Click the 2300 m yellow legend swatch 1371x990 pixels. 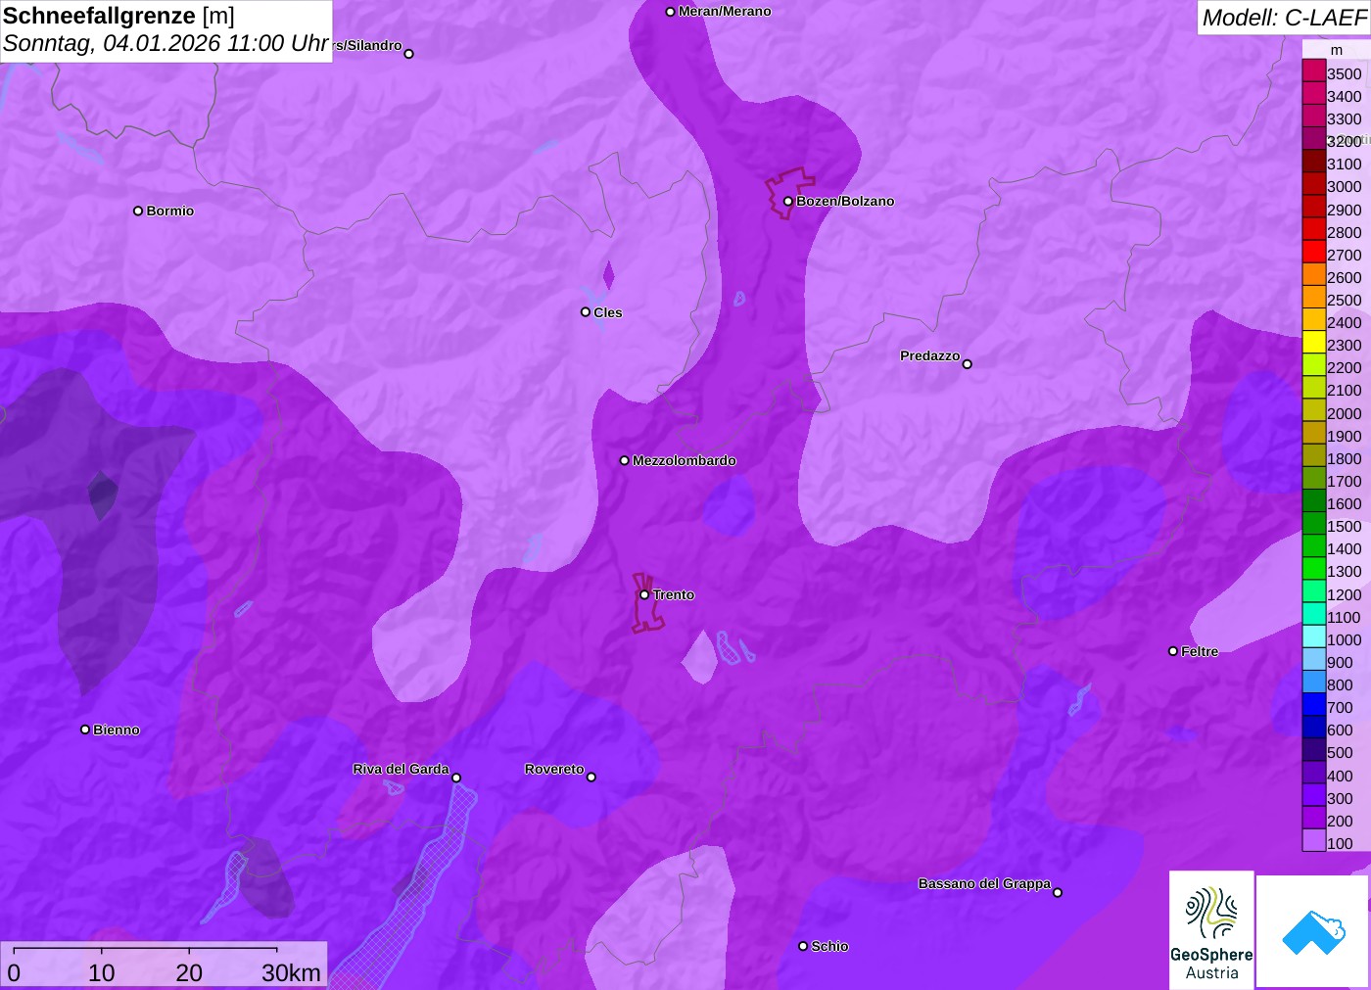(x=1313, y=342)
